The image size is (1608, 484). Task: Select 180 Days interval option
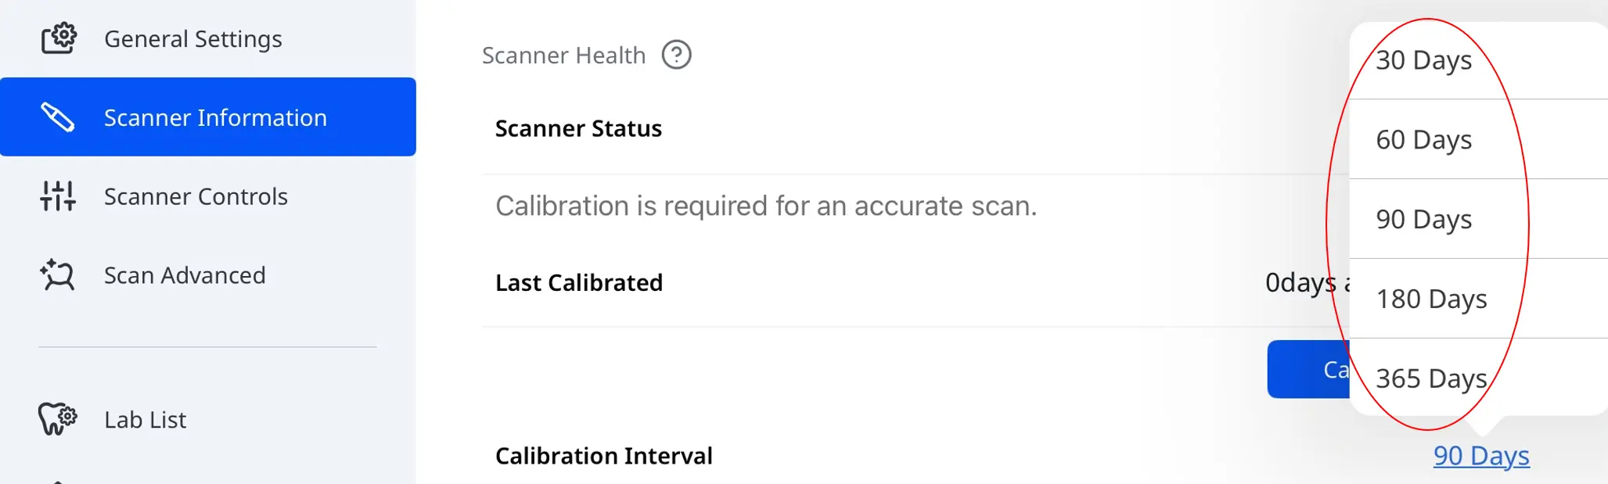click(x=1432, y=299)
